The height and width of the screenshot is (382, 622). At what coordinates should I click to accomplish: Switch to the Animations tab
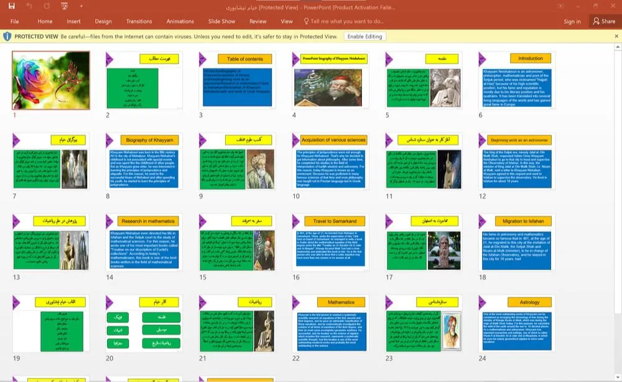[180, 21]
